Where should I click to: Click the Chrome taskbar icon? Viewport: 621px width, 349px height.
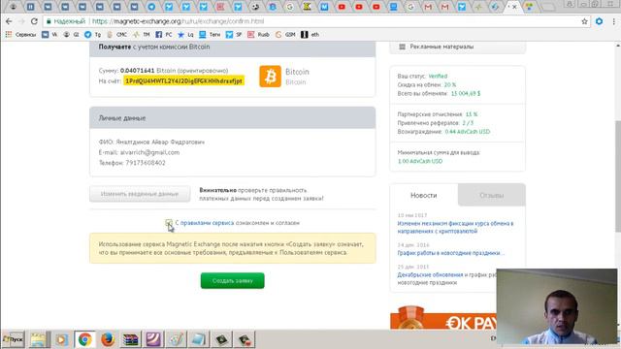(84, 339)
